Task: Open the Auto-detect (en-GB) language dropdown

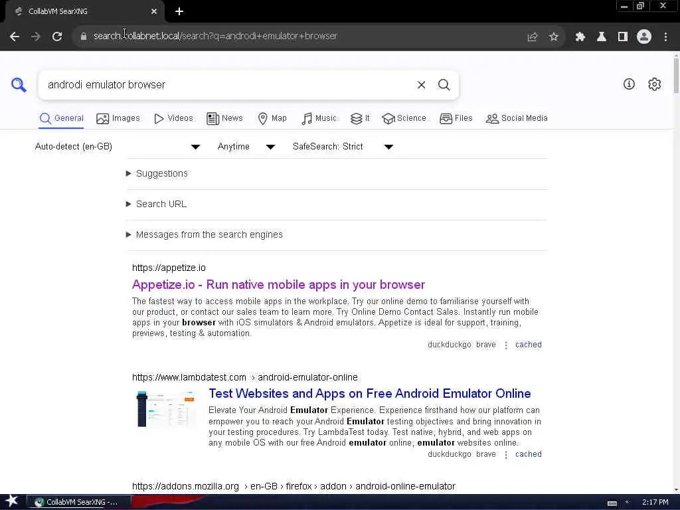Action: click(117, 147)
